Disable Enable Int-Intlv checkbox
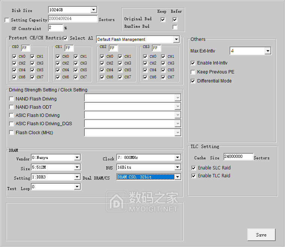285x247 pixels. coord(193,63)
